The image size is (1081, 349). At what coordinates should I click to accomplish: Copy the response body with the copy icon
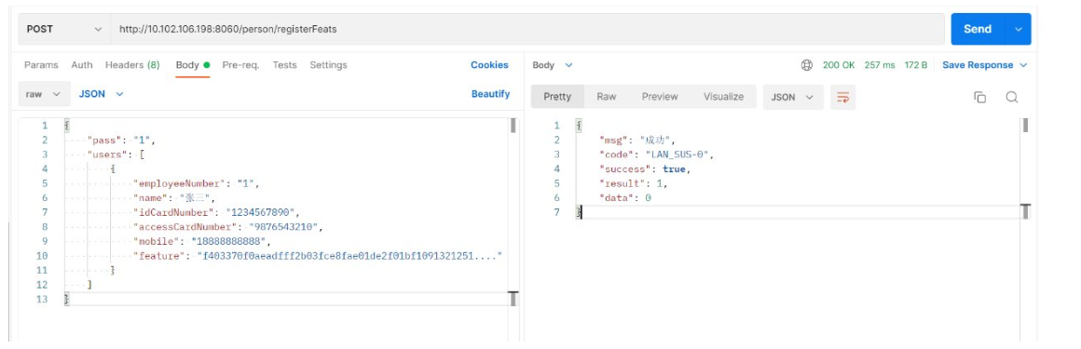tap(979, 97)
